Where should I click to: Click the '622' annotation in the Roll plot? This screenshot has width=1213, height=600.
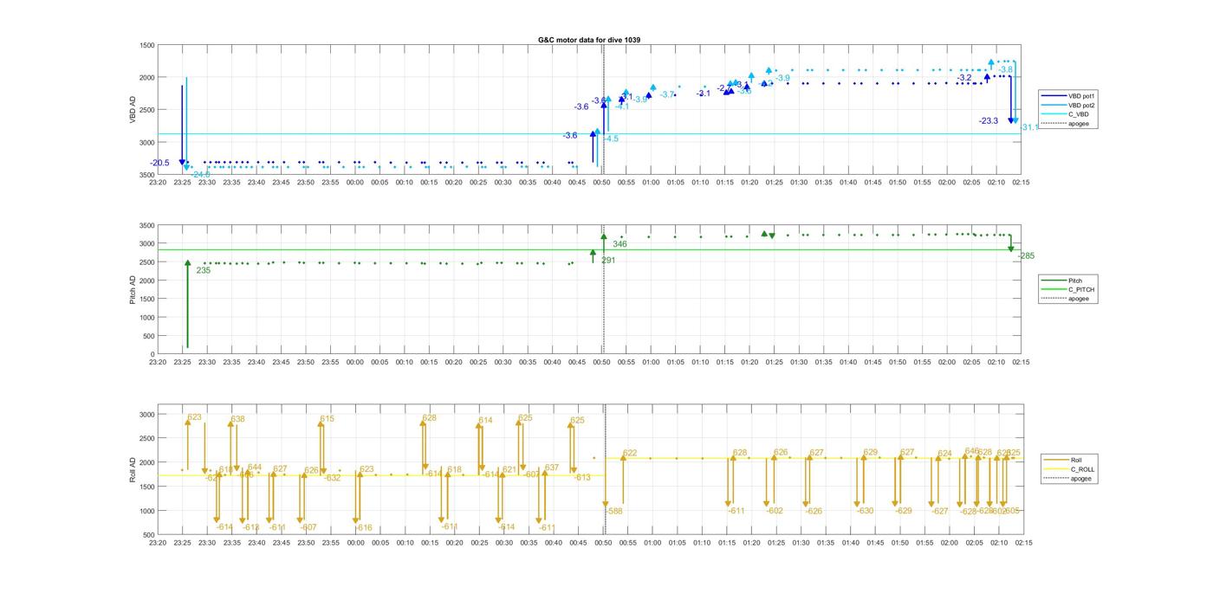[630, 453]
